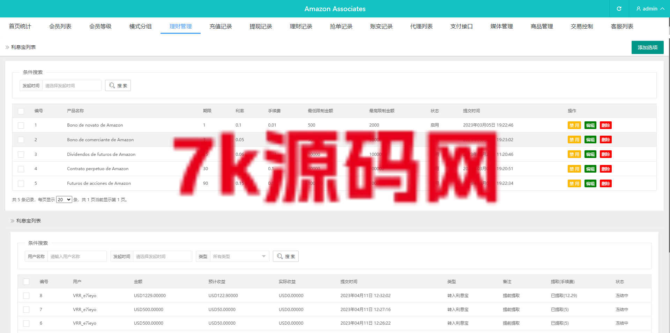Edit product Bono de comerciante de Amazon

click(x=590, y=139)
